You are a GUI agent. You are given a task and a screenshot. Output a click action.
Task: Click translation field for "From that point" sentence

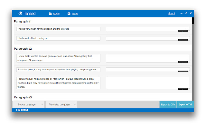point(148,70)
